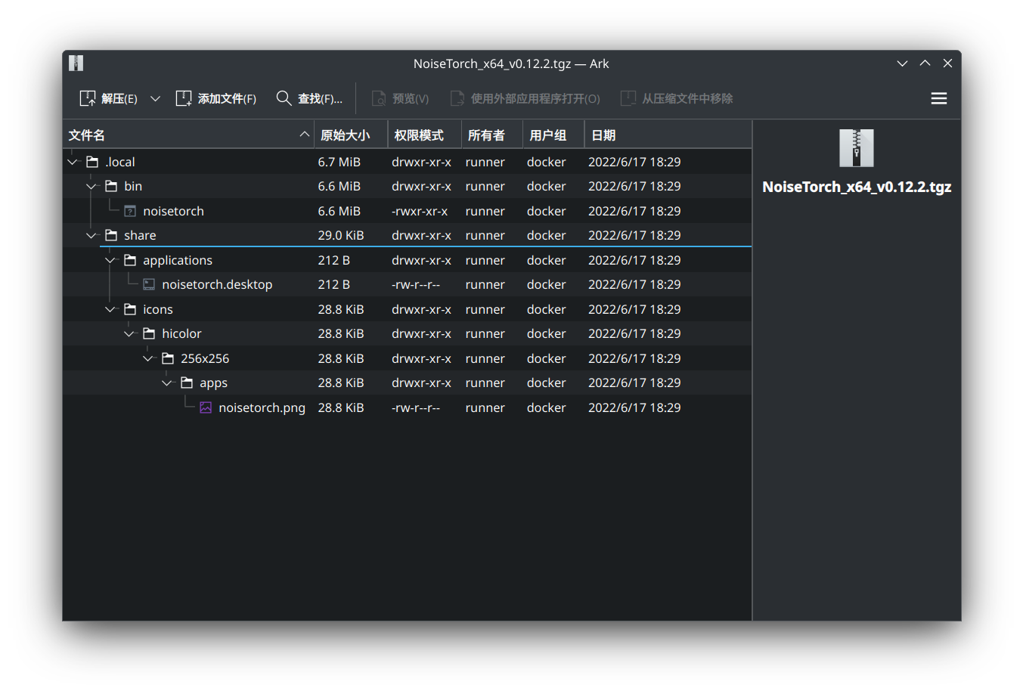Click the 212 B size of noisetorch.desktop
Image resolution: width=1023 pixels, height=694 pixels.
click(x=333, y=284)
